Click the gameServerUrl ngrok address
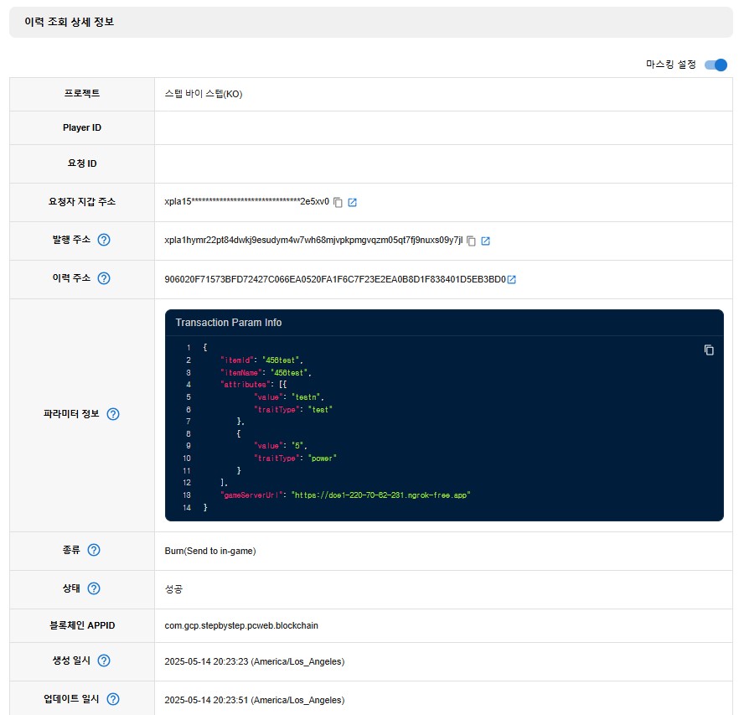The height and width of the screenshot is (715, 739). (x=380, y=495)
